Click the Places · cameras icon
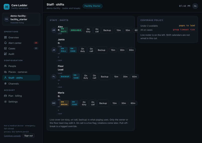Image resolution: width=202 pixels, height=143 pixels. tap(6, 72)
